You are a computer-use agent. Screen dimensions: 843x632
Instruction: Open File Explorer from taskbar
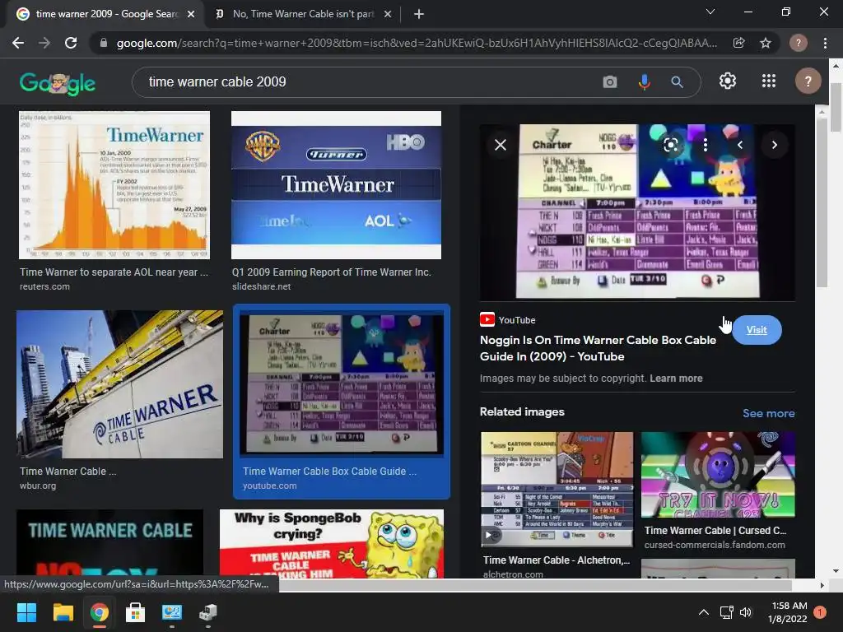coord(63,612)
